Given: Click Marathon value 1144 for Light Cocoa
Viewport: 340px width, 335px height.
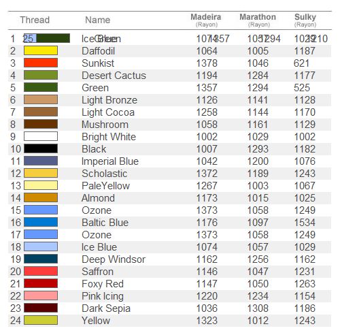Looking at the screenshot, I should [258, 112].
